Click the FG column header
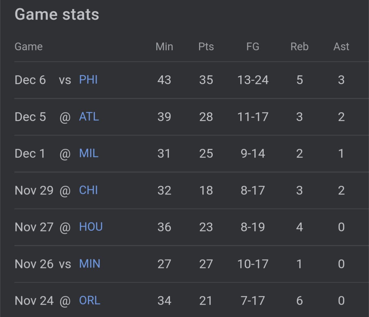The width and height of the screenshot is (369, 317). coord(253,46)
